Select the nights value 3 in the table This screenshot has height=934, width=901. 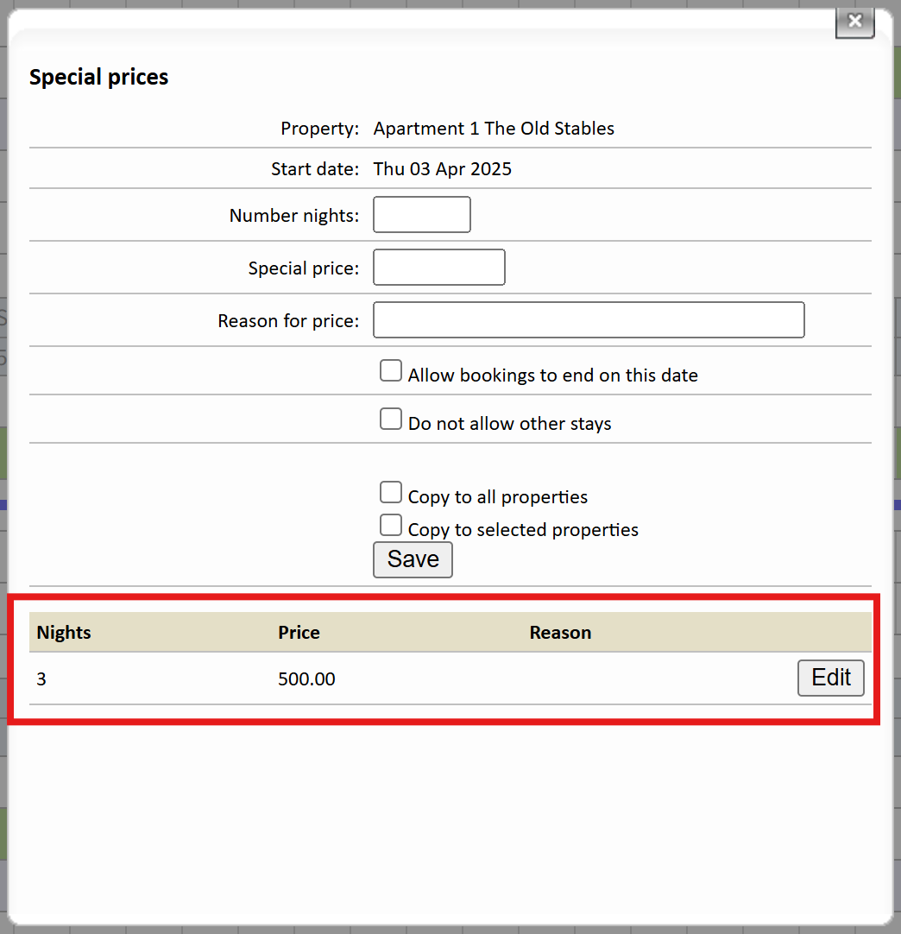(41, 679)
